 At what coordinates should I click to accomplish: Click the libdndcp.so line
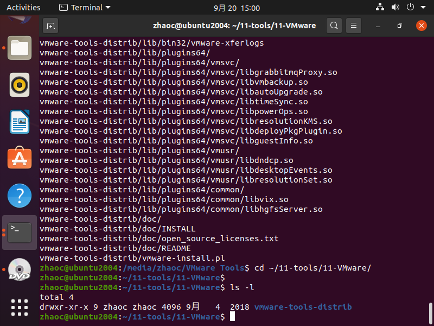[x=167, y=160]
